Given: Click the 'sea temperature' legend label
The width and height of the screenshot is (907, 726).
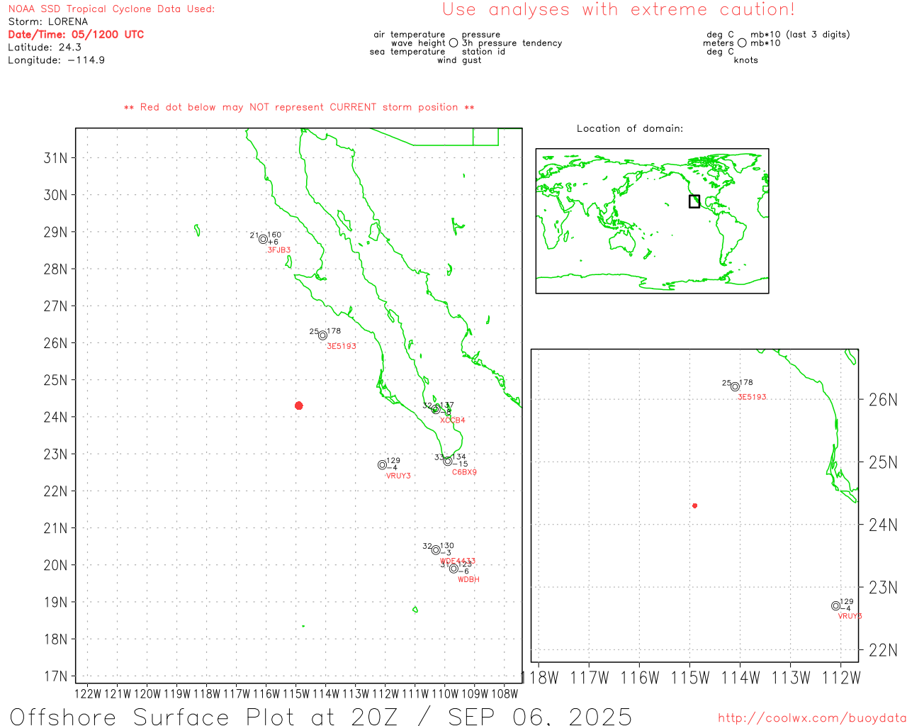Looking at the screenshot, I should click(407, 52).
